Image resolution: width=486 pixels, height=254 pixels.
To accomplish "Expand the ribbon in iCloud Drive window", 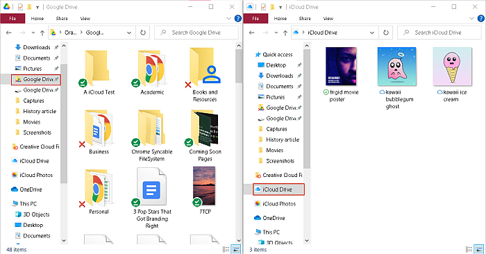I will tap(471, 19).
